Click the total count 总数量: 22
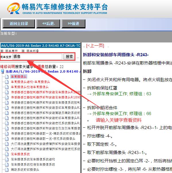The image size is (172, 173). point(54,67)
